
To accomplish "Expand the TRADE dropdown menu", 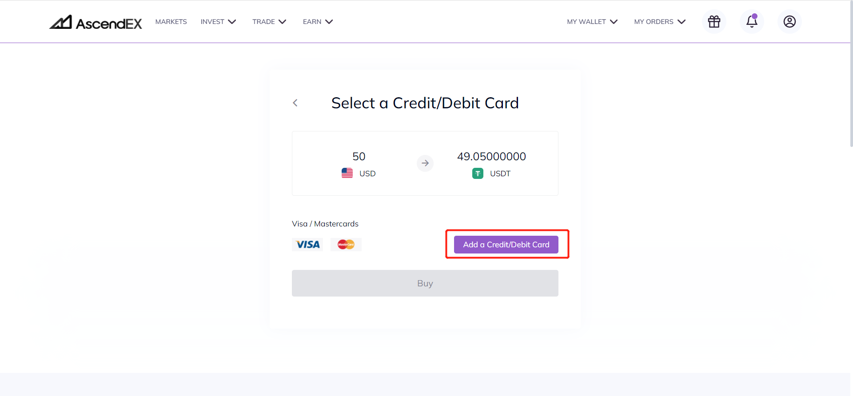I will 269,22.
